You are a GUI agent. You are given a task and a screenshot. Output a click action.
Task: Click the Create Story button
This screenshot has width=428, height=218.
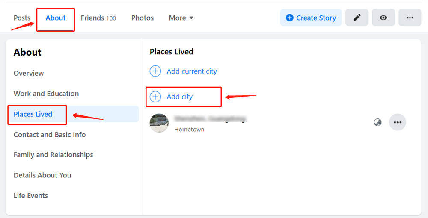(x=311, y=18)
